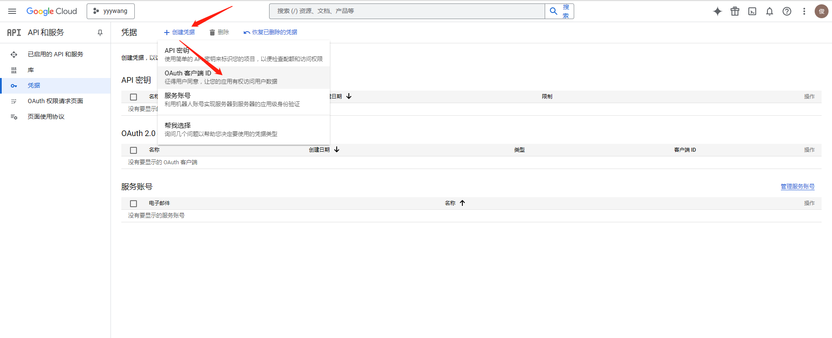Activate Cloud Shell terminal icon

(752, 11)
